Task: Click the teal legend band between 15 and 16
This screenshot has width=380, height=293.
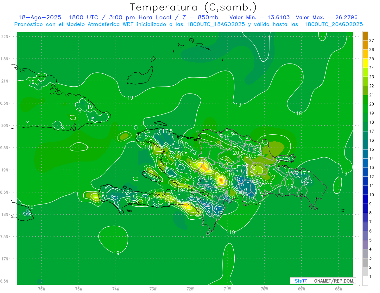Action: [x=365, y=145]
